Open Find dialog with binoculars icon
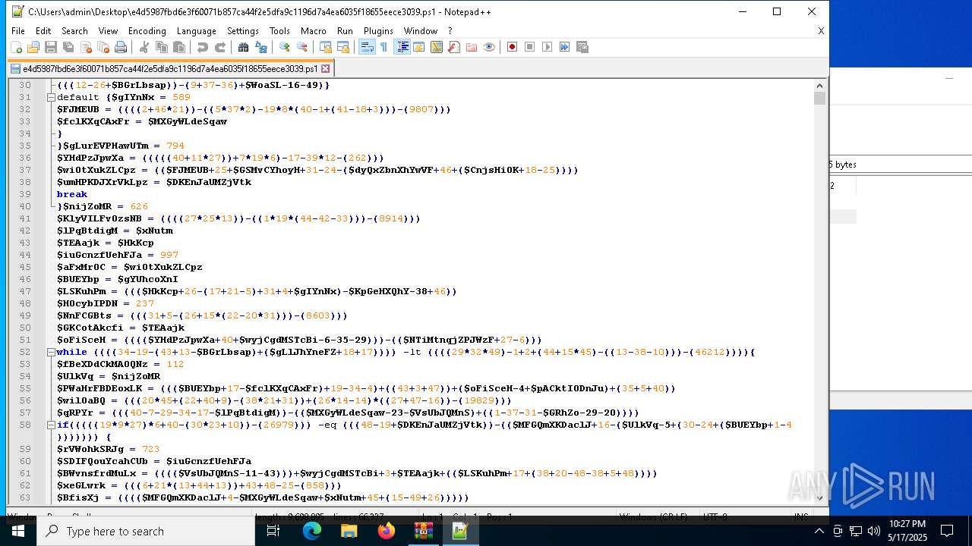972x546 pixels. click(244, 47)
